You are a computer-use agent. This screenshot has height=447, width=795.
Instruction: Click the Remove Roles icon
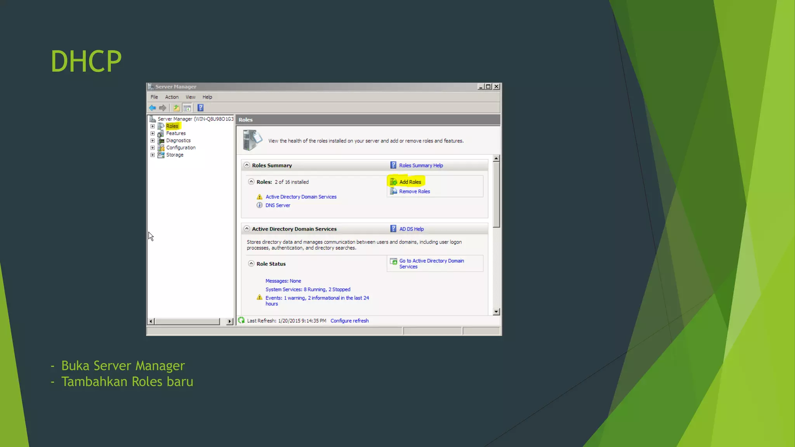pyautogui.click(x=393, y=191)
